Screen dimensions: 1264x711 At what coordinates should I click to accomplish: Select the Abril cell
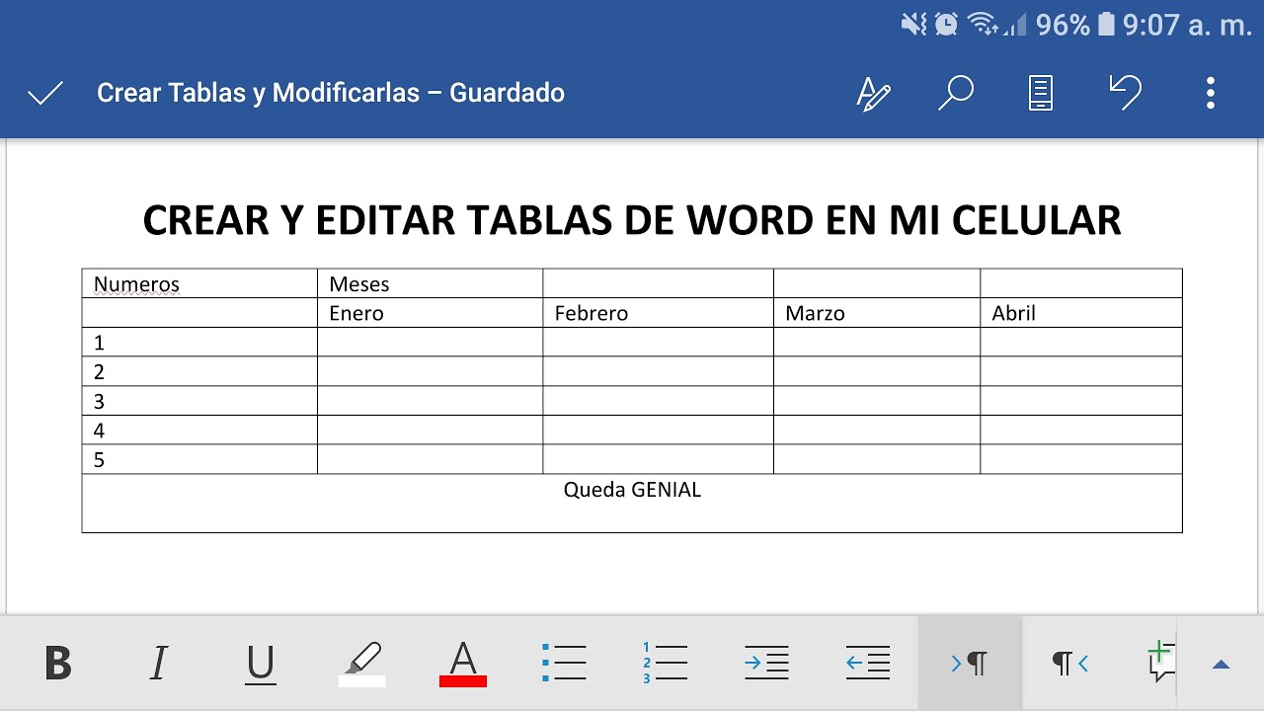point(1081,313)
